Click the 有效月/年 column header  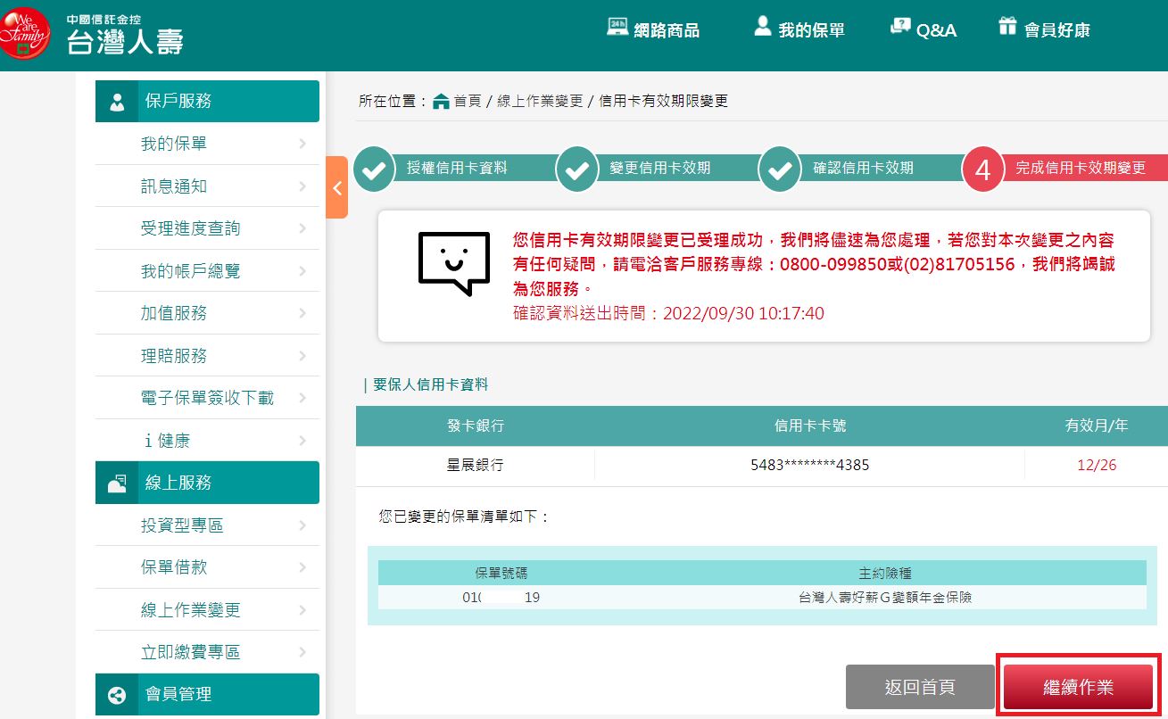coord(1097,426)
